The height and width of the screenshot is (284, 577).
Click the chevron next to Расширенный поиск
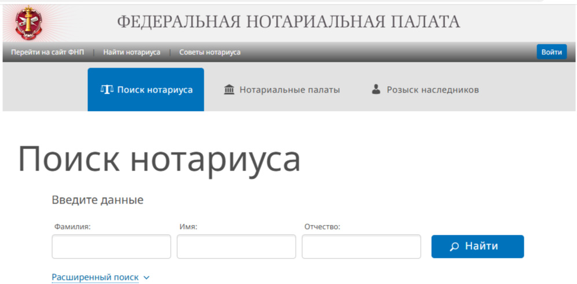coord(146,278)
